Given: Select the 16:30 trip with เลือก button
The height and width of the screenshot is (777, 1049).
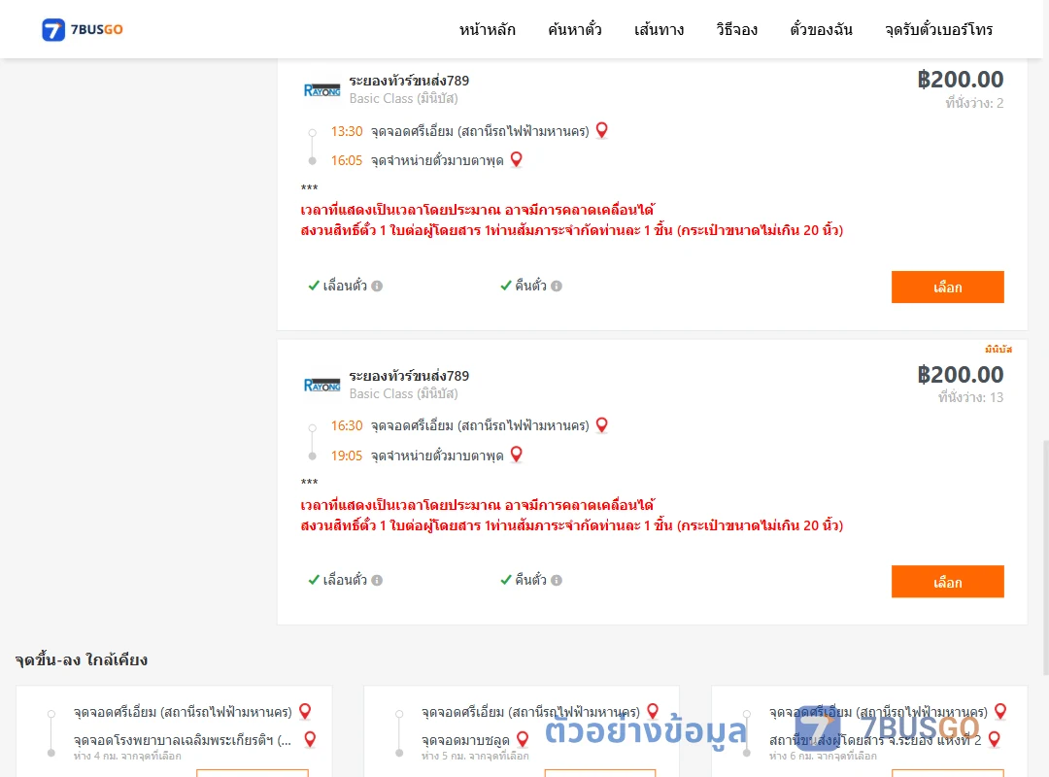Looking at the screenshot, I should point(947,582).
